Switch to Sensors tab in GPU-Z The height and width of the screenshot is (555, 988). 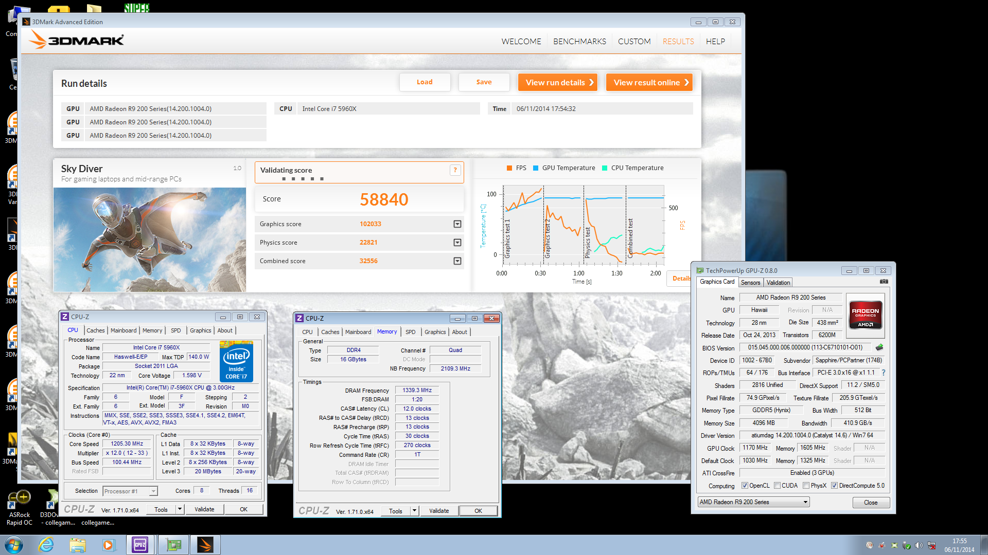[x=750, y=283]
